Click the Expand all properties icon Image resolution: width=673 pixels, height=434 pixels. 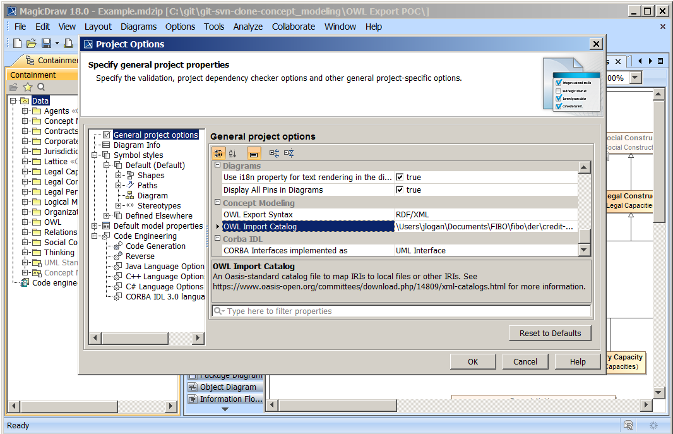click(274, 154)
